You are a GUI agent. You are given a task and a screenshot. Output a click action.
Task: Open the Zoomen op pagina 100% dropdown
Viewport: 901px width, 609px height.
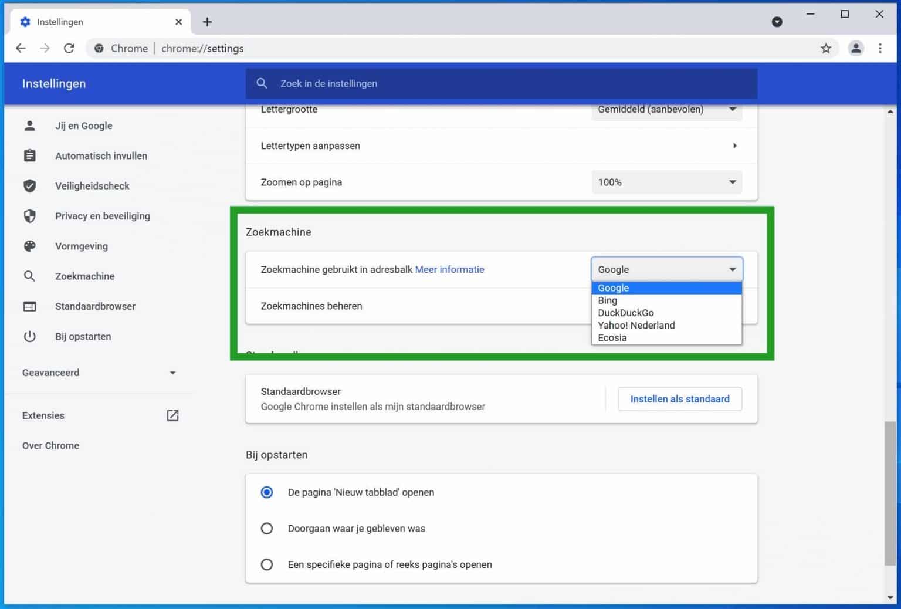pyautogui.click(x=667, y=182)
